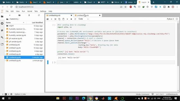Viewport: 180px width, 101px height.
Task: Create a new launcher with the plus button
Action: [10, 15]
